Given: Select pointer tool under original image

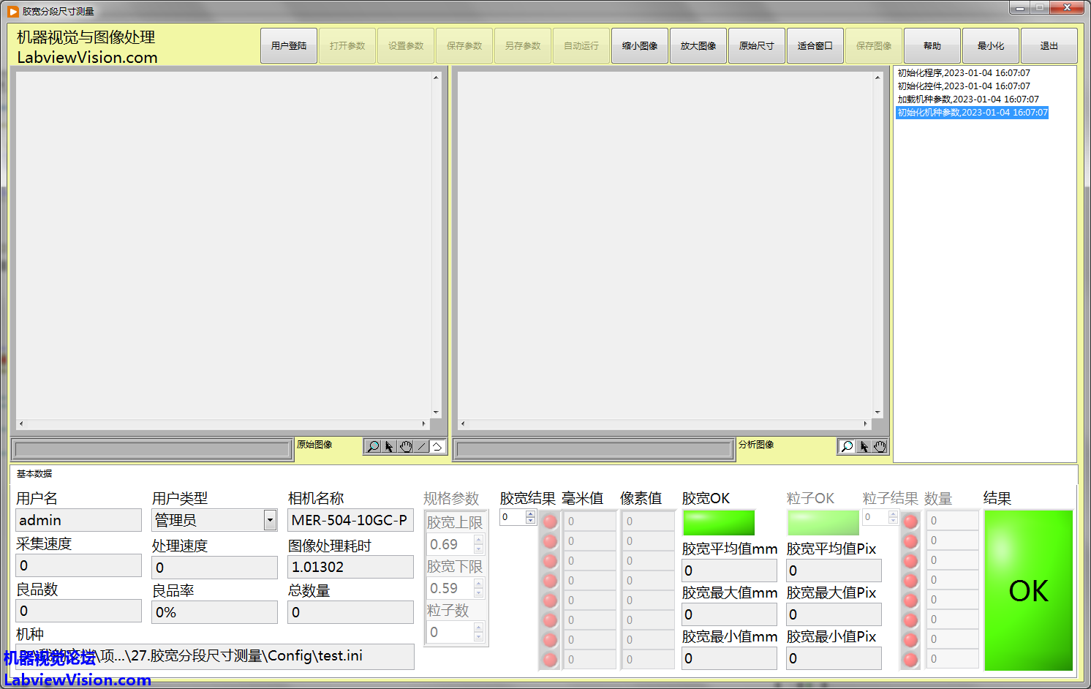Looking at the screenshot, I should point(389,446).
